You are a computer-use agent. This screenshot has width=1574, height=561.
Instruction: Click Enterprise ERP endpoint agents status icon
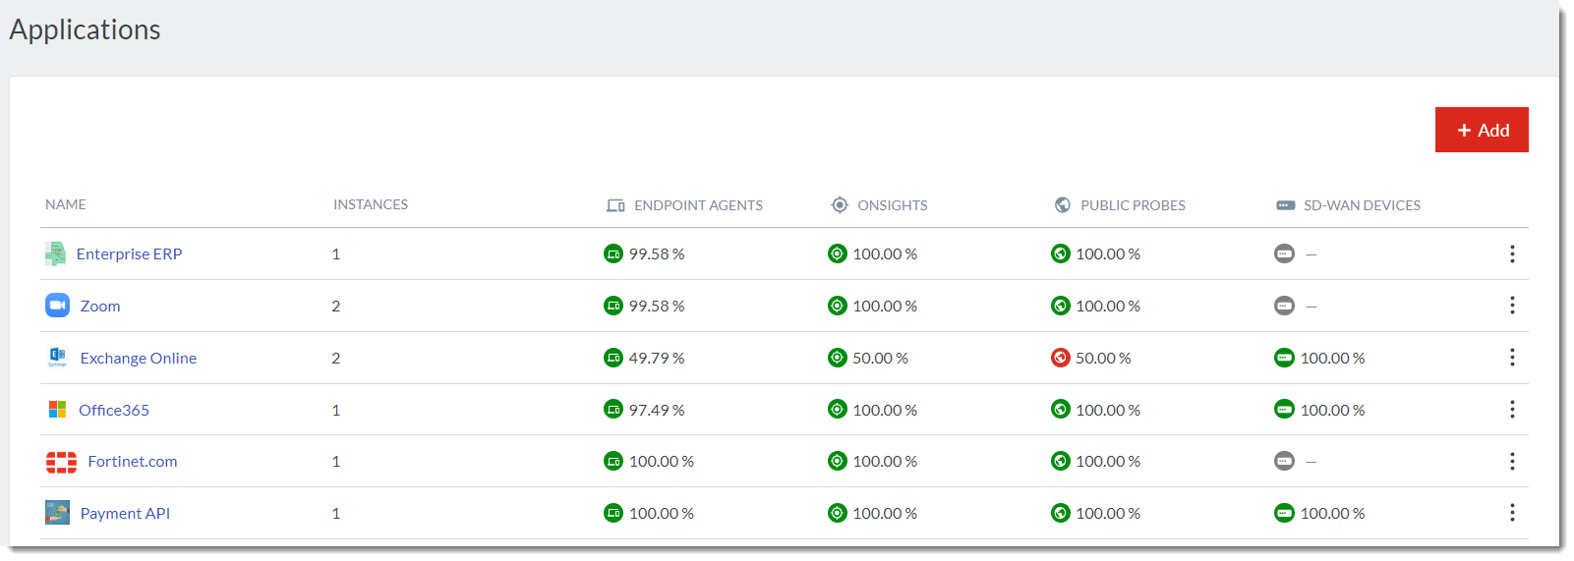[613, 253]
